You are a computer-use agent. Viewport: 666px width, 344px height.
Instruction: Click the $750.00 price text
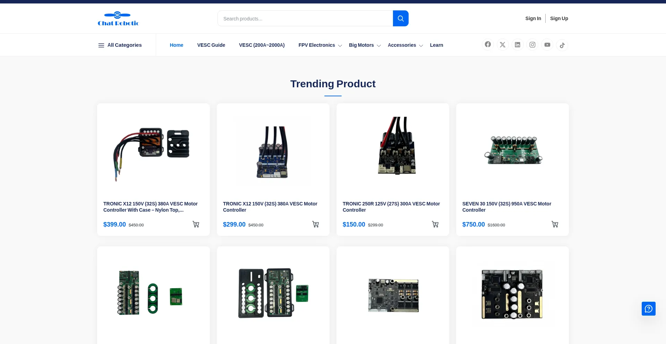(x=473, y=224)
